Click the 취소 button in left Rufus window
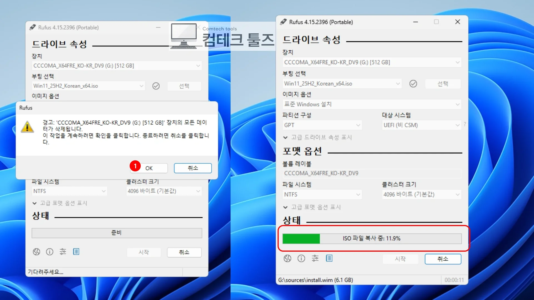This screenshot has width=534, height=300. click(184, 252)
